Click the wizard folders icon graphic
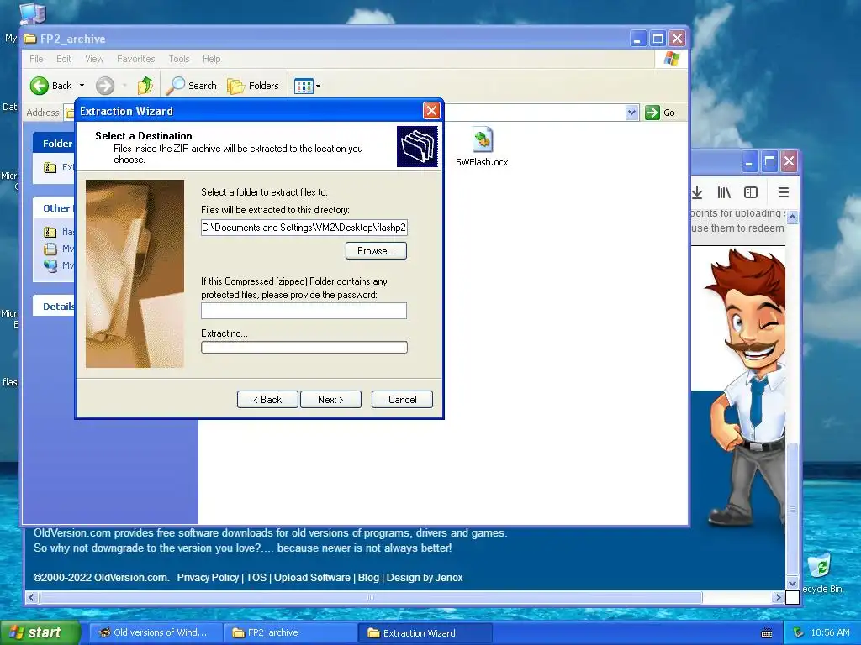Image resolution: width=861 pixels, height=645 pixels. (417, 146)
